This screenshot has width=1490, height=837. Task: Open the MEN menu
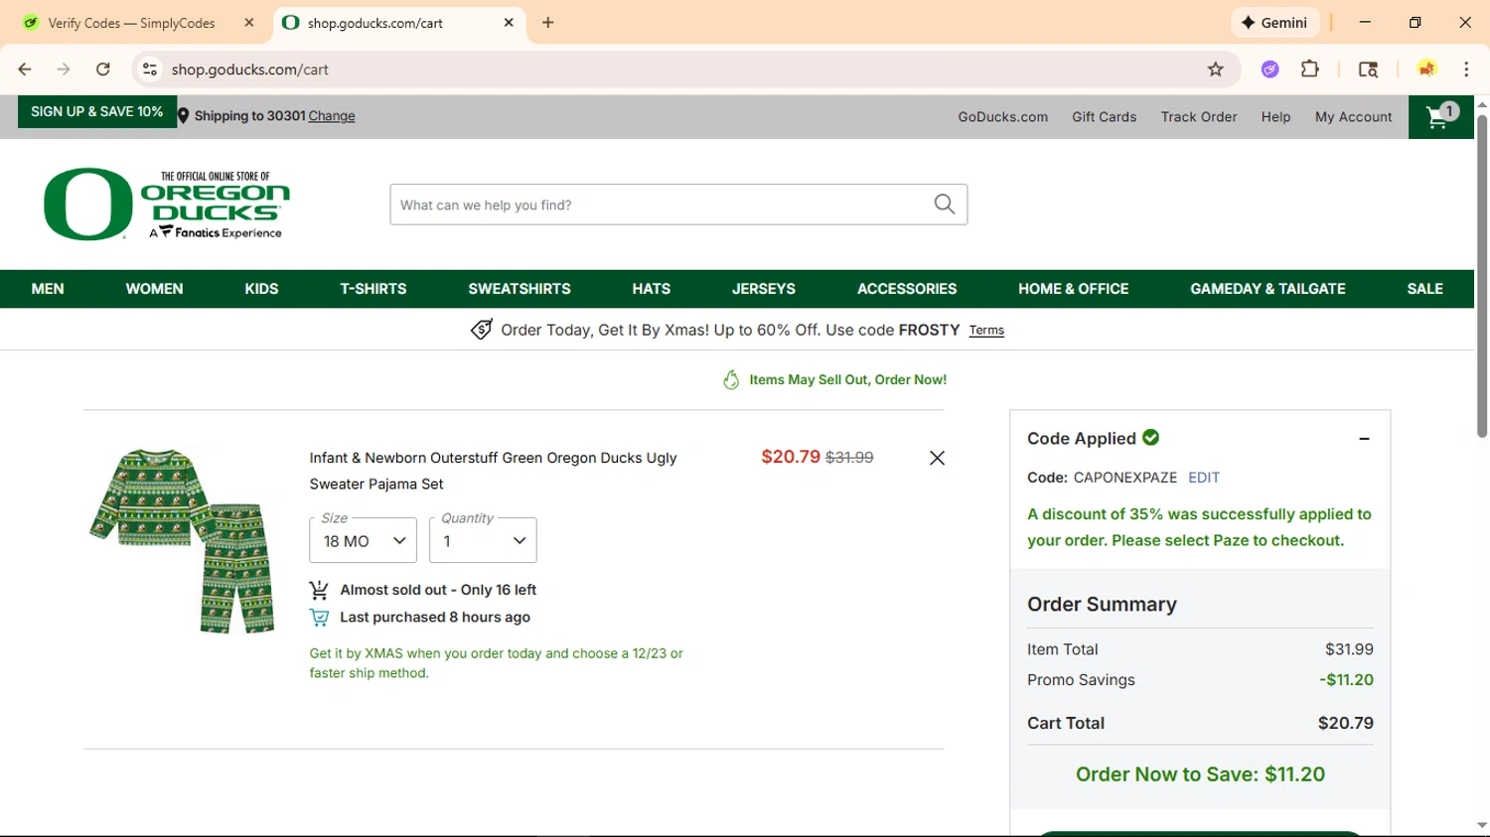click(x=48, y=289)
